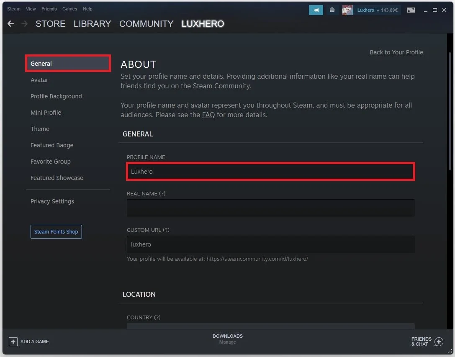
Task: Click the Real Name input field
Action: click(270, 208)
